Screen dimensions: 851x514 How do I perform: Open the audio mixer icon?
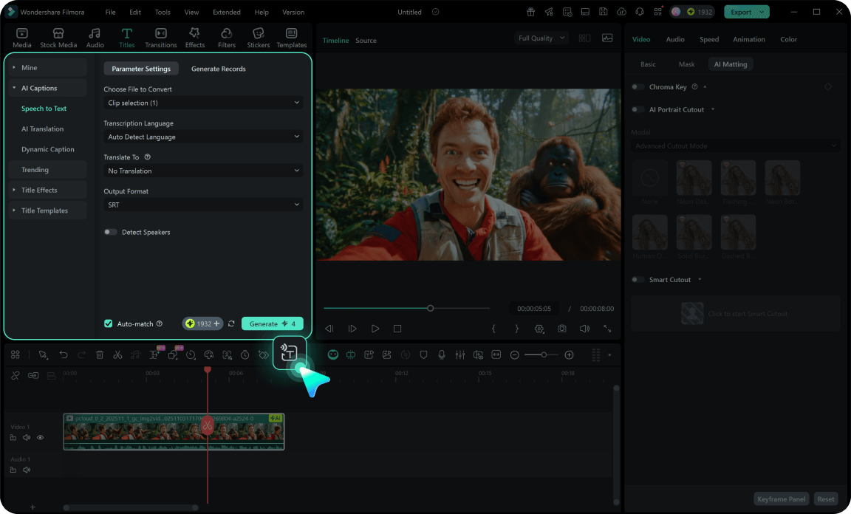coord(459,354)
